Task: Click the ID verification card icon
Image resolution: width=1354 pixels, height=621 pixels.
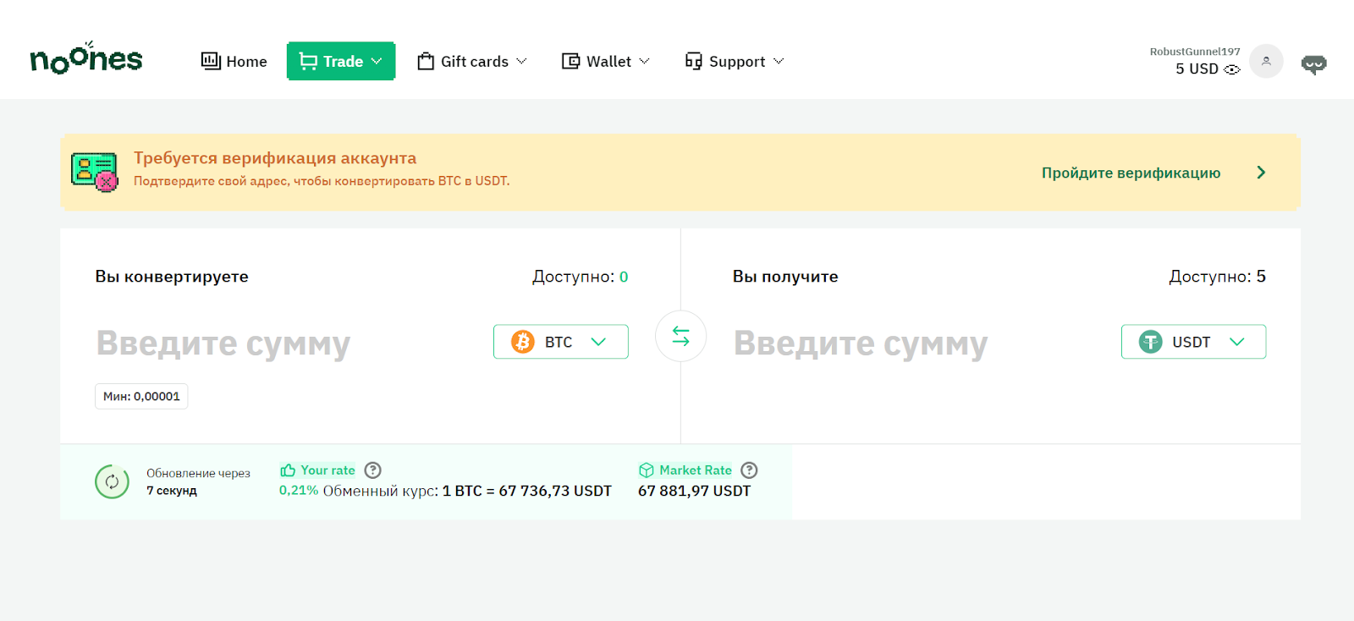Action: point(94,172)
